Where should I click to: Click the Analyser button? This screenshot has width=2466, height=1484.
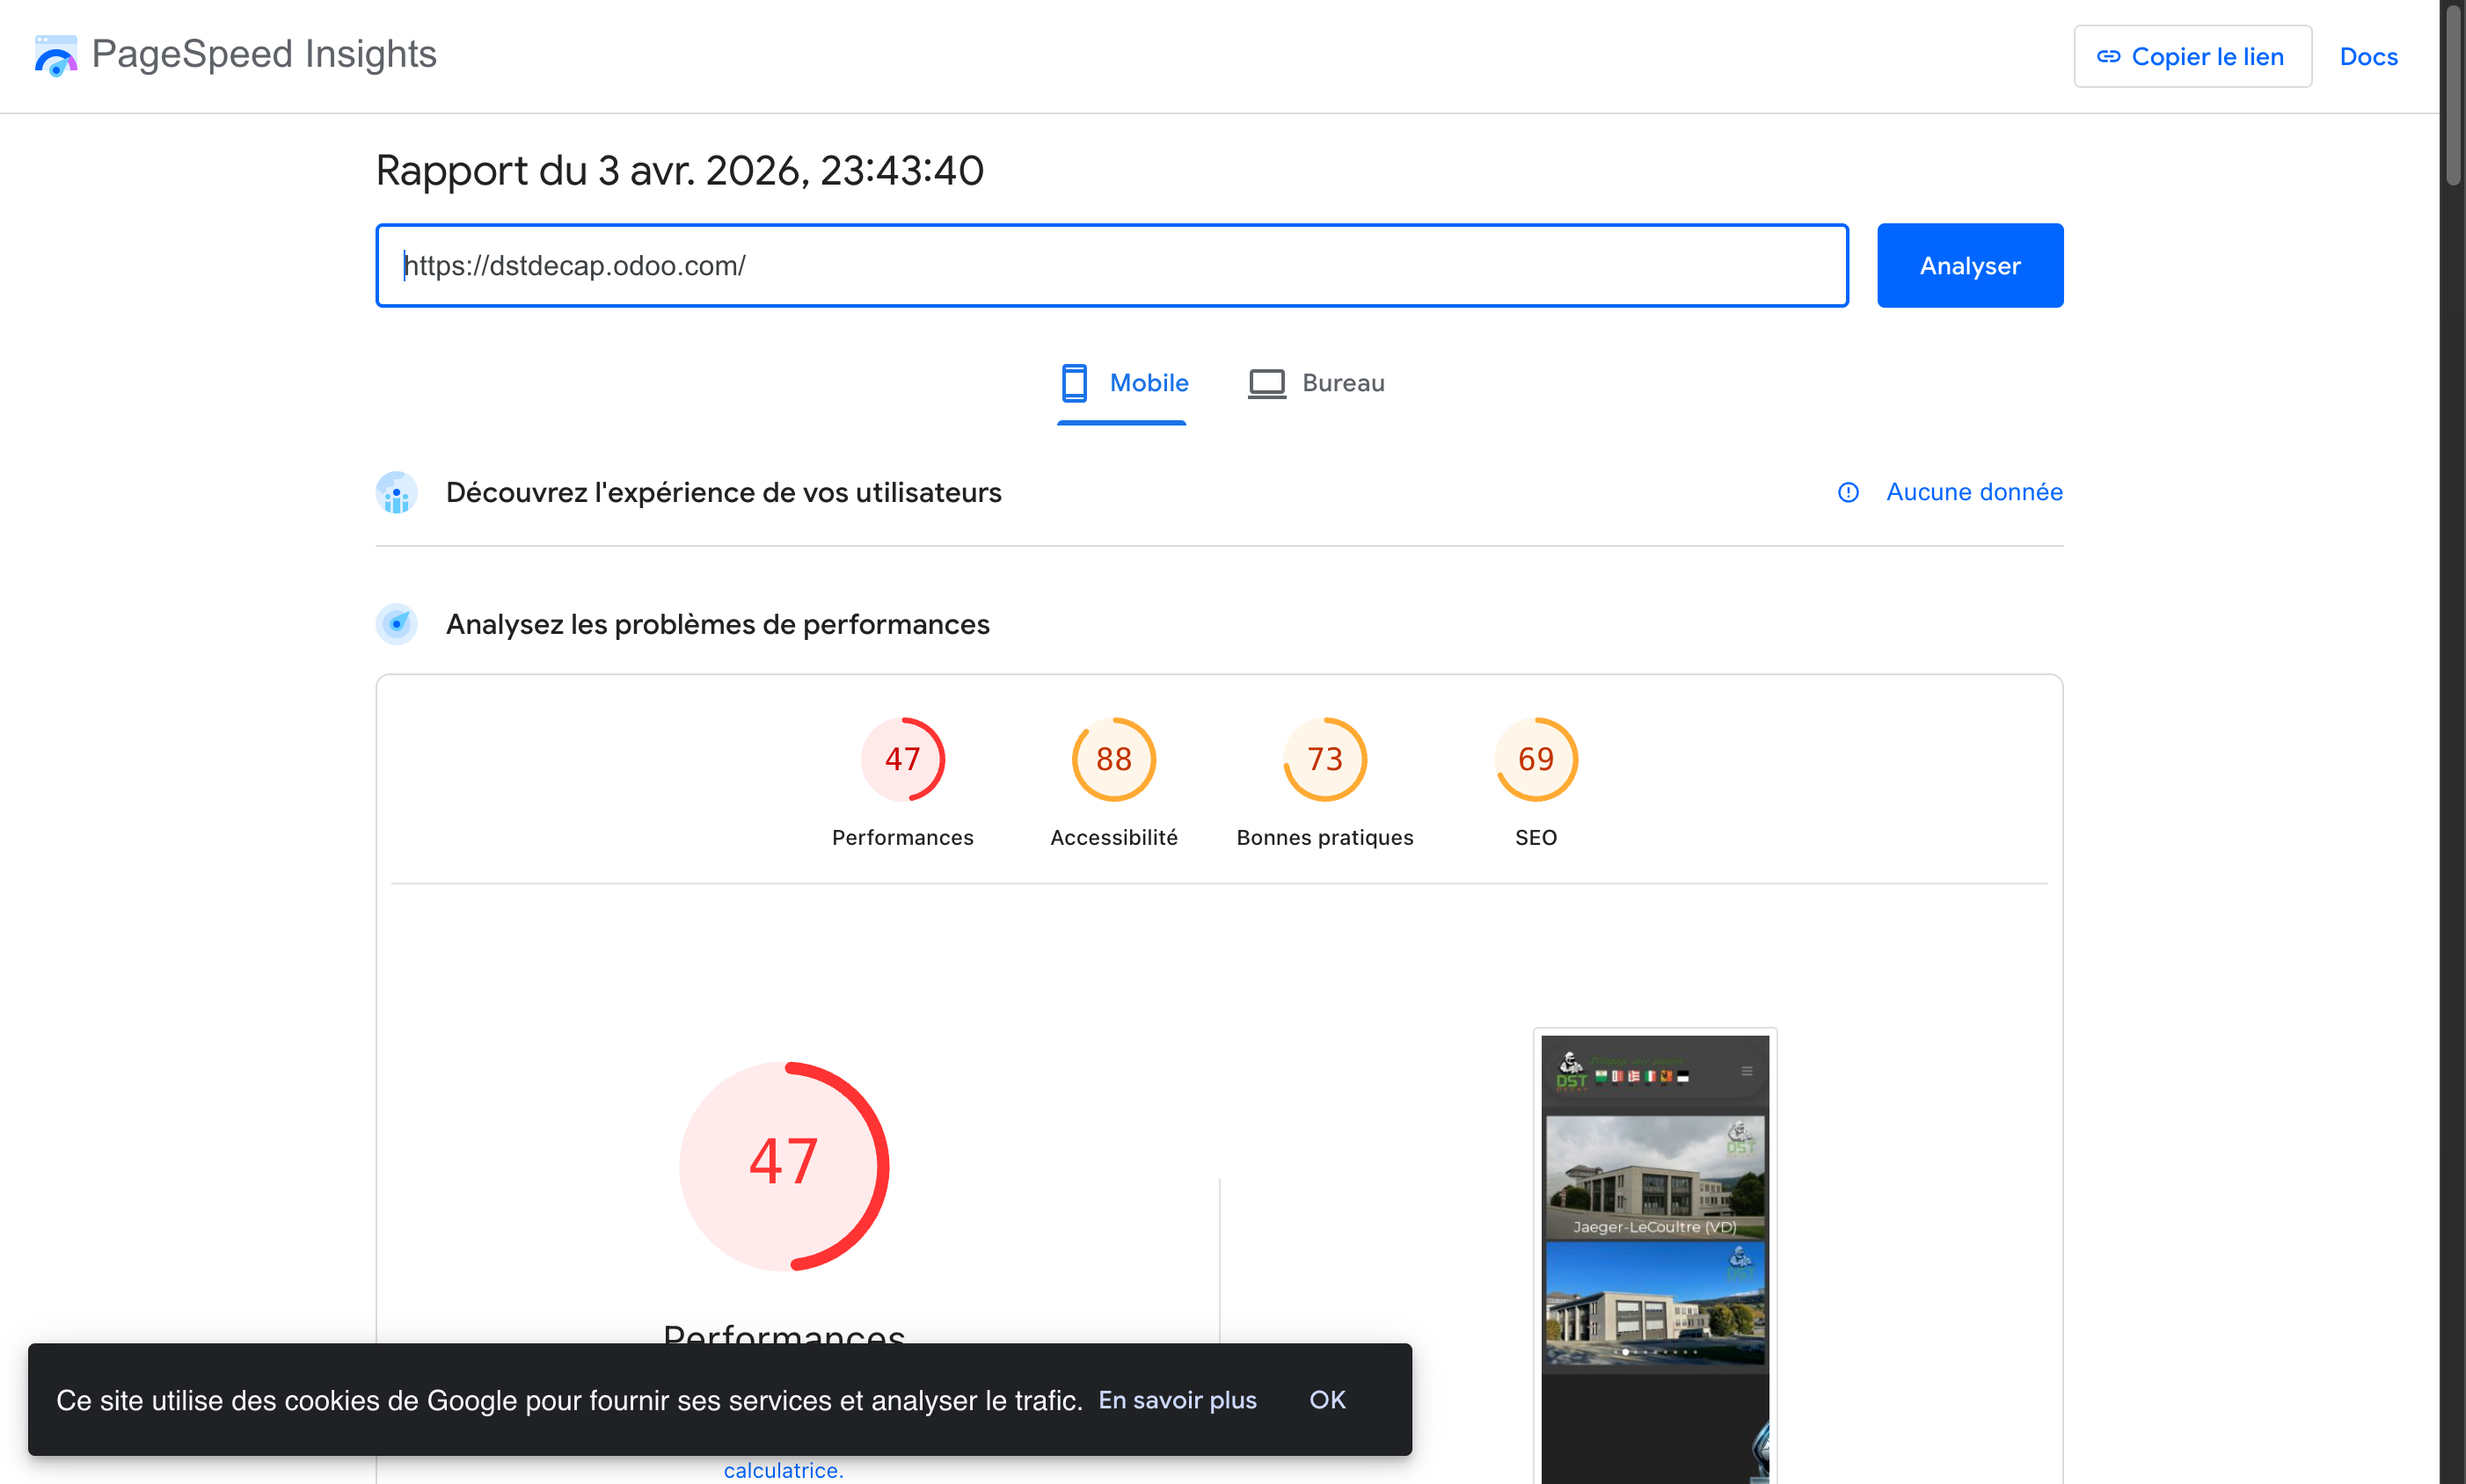pyautogui.click(x=1970, y=265)
